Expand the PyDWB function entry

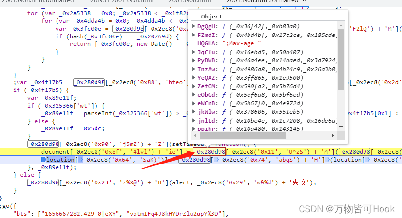coord(194,60)
